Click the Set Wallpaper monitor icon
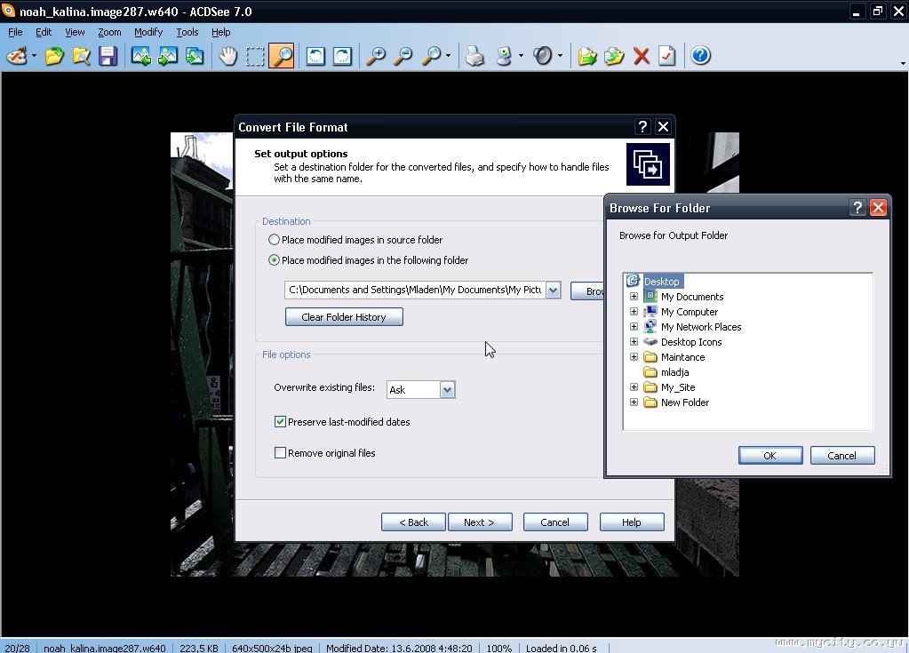This screenshot has width=909, height=653. tap(504, 56)
